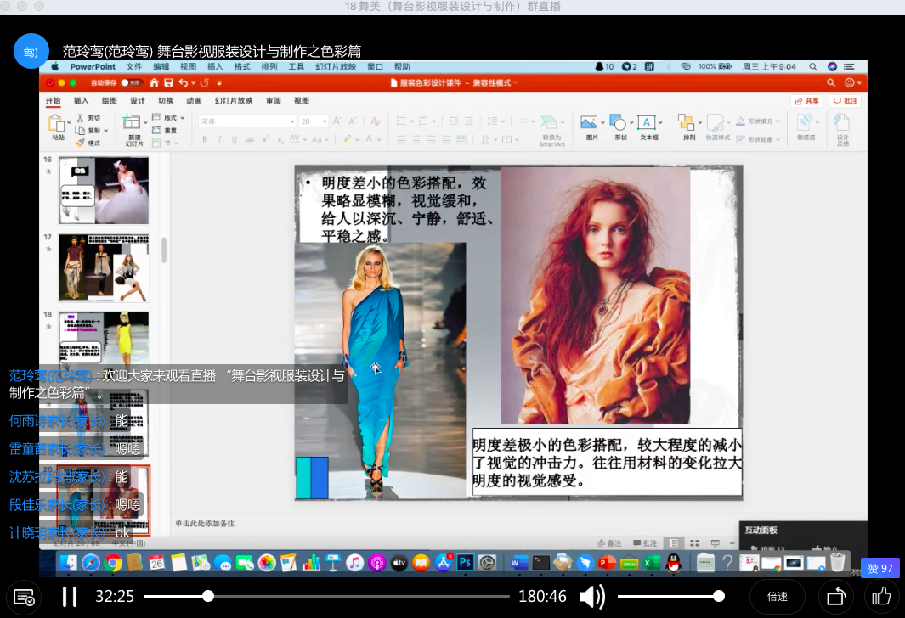This screenshot has height=618, width=905.
Task: Open the 倍速 playback speed menu
Action: 777,597
